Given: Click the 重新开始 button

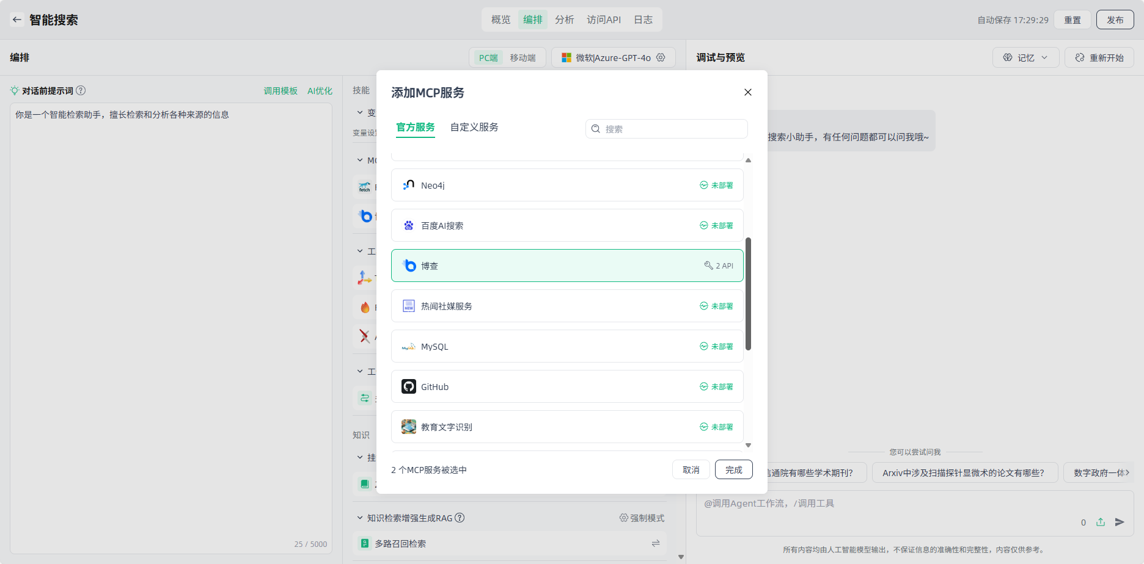Looking at the screenshot, I should pyautogui.click(x=1099, y=57).
